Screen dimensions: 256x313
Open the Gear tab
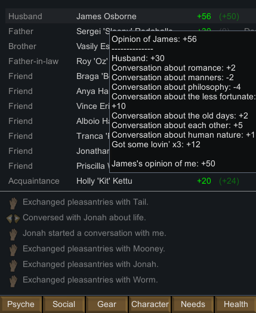click(107, 305)
